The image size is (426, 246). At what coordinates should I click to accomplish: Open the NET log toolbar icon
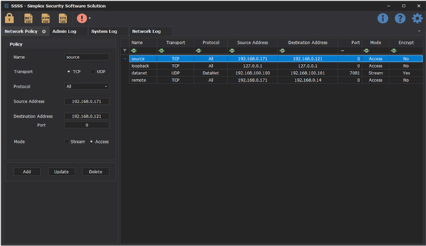28,18
